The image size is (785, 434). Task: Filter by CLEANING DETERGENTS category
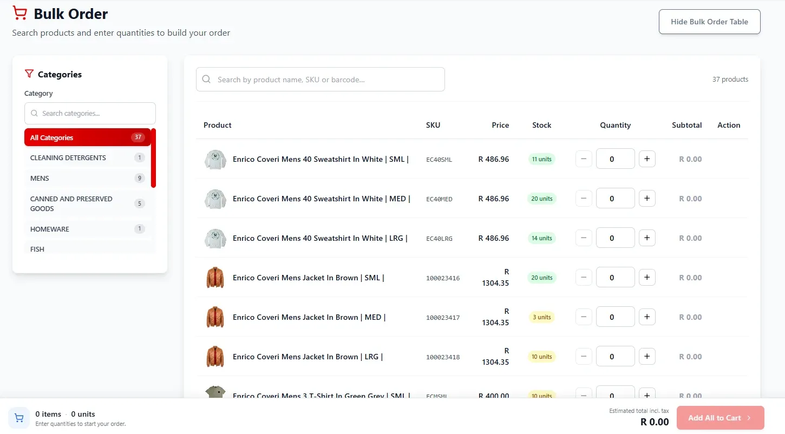(88, 158)
